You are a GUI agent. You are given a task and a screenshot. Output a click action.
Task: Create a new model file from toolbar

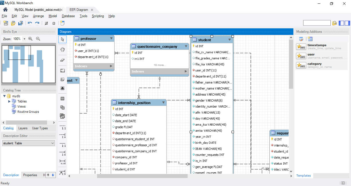[x=6, y=23]
